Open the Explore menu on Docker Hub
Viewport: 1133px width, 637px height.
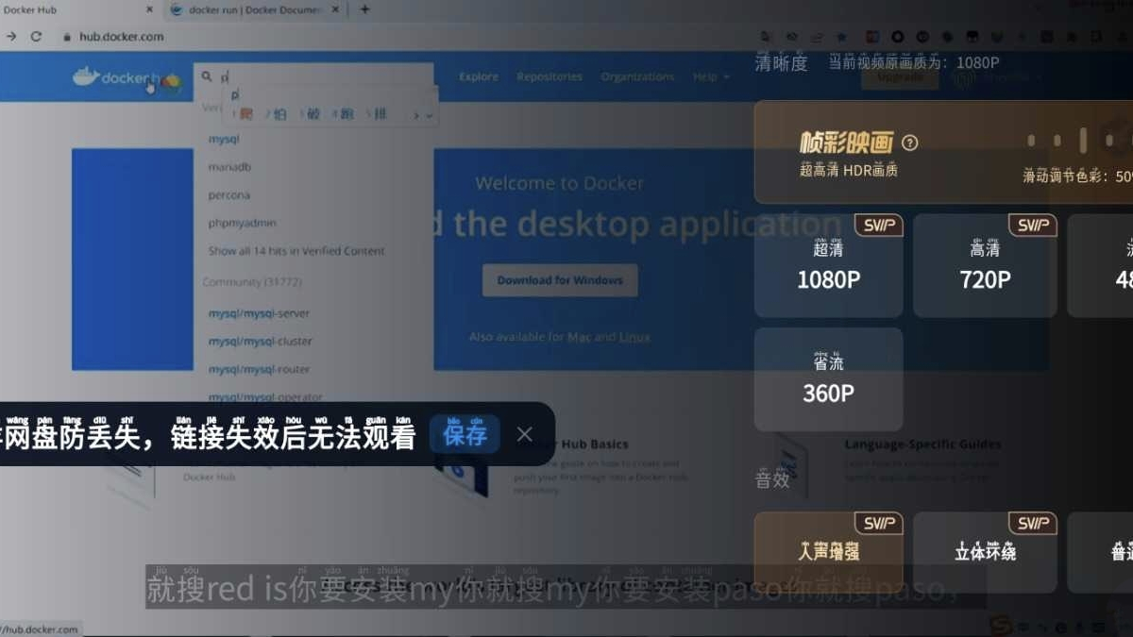[479, 77]
